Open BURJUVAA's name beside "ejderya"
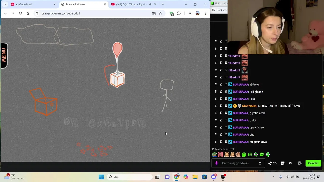 [x=241, y=84]
